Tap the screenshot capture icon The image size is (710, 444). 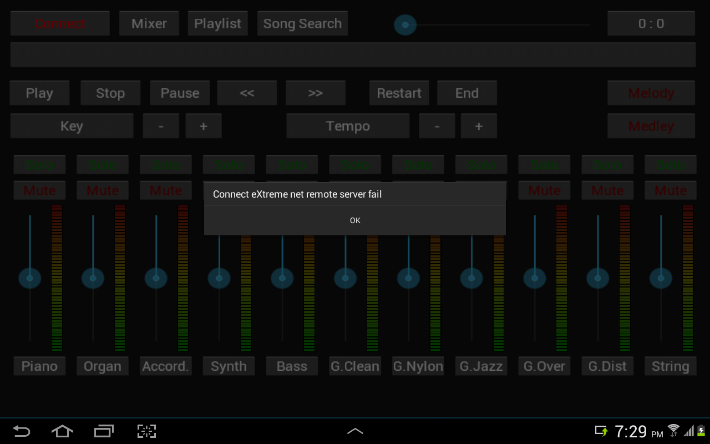pos(146,431)
